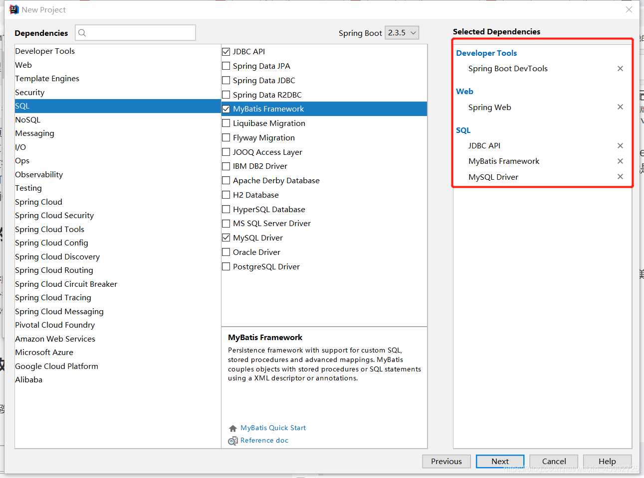The image size is (644, 478).
Task: Choose the Security category
Action: (x=118, y=92)
